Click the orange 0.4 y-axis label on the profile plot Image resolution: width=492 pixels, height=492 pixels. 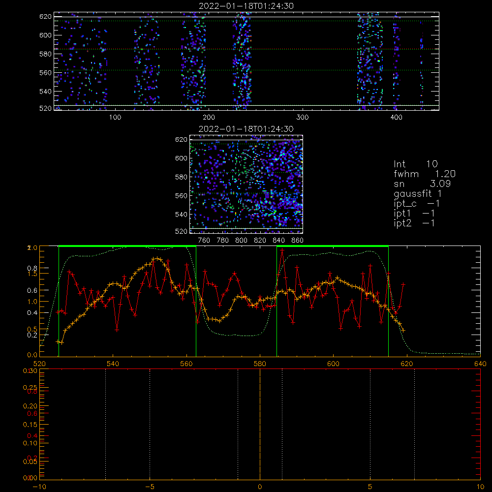point(32,313)
